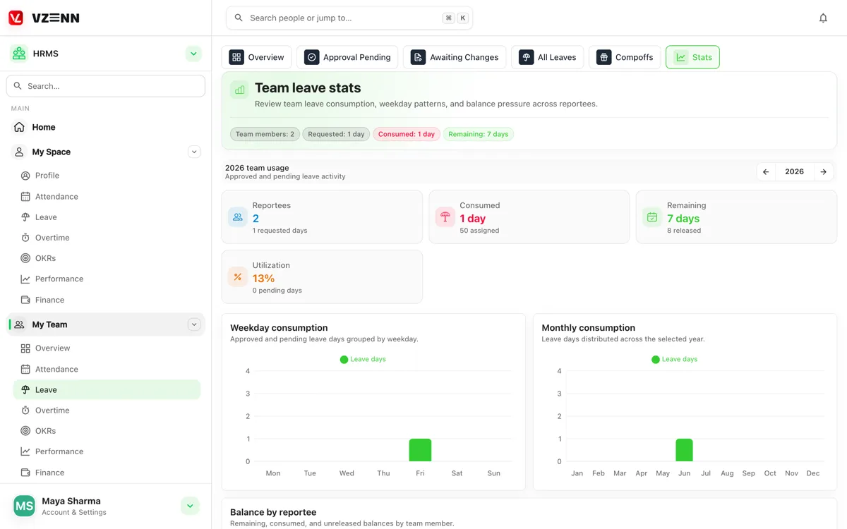Click the Overtime stopwatch icon under My Space
The width and height of the screenshot is (847, 529).
(x=25, y=238)
